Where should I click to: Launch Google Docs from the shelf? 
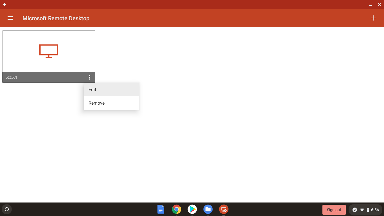161,209
